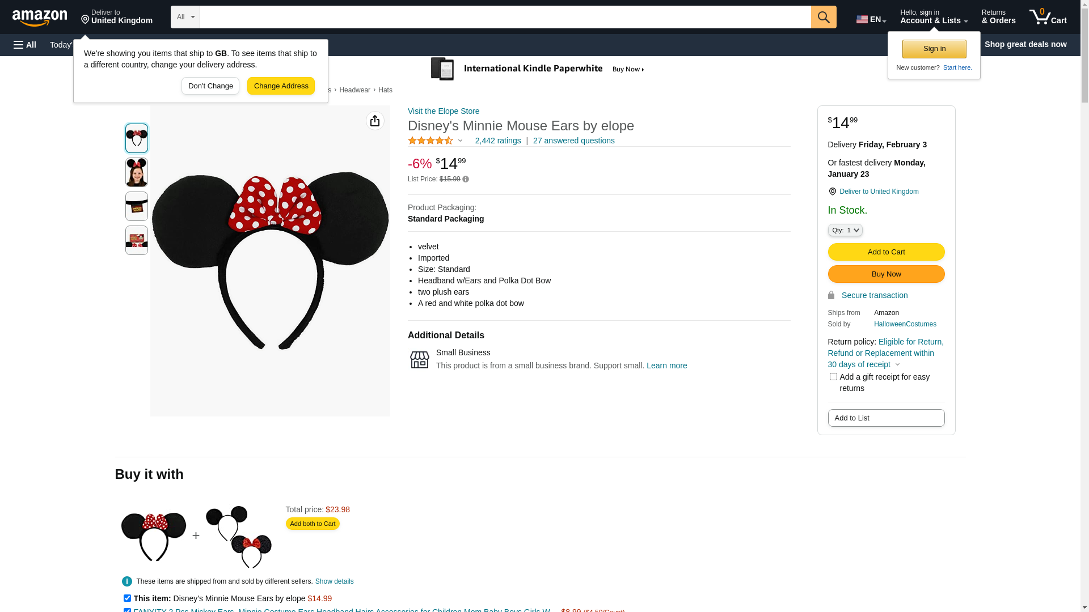
Task: Open the 2,442 ratings link
Action: [x=497, y=141]
